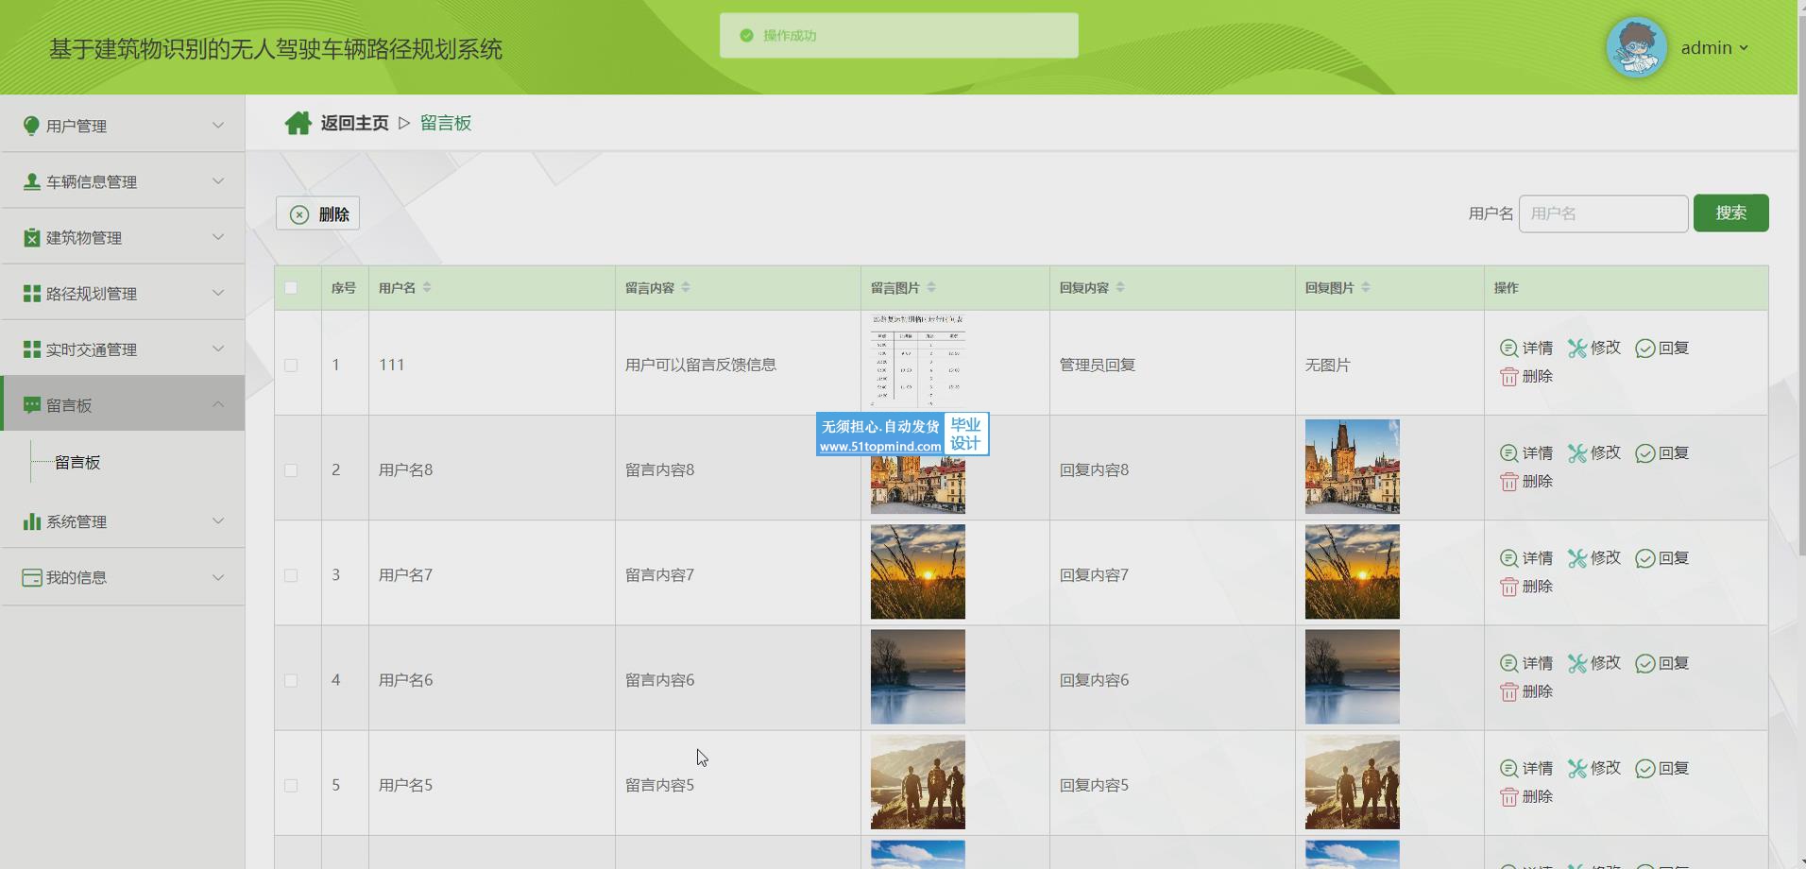The image size is (1806, 869).
Task: Click the 我的信息 card icon
Action: click(x=31, y=577)
